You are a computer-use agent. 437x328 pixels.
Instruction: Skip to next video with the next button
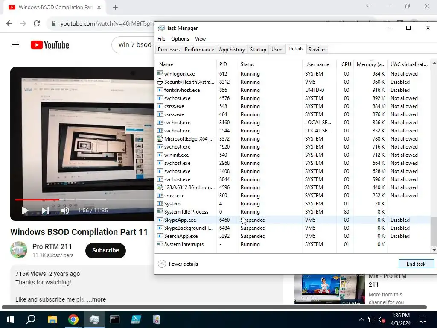pyautogui.click(x=45, y=211)
